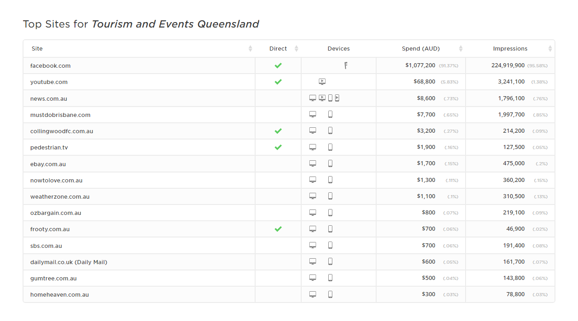
Task: Select the mobile icon in weatherzone.com.au row
Action: click(x=330, y=196)
